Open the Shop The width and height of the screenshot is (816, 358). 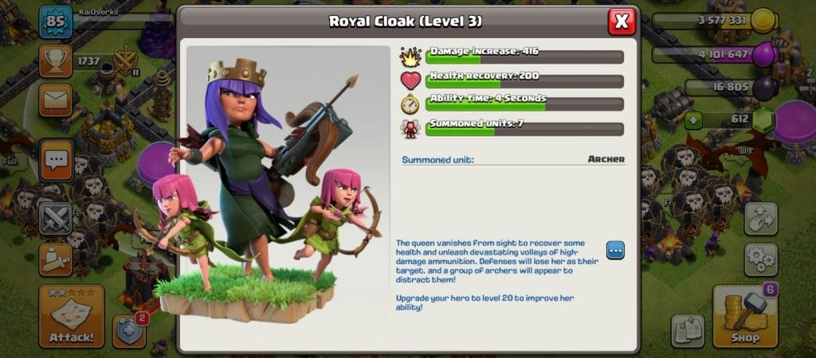pyautogui.click(x=745, y=316)
